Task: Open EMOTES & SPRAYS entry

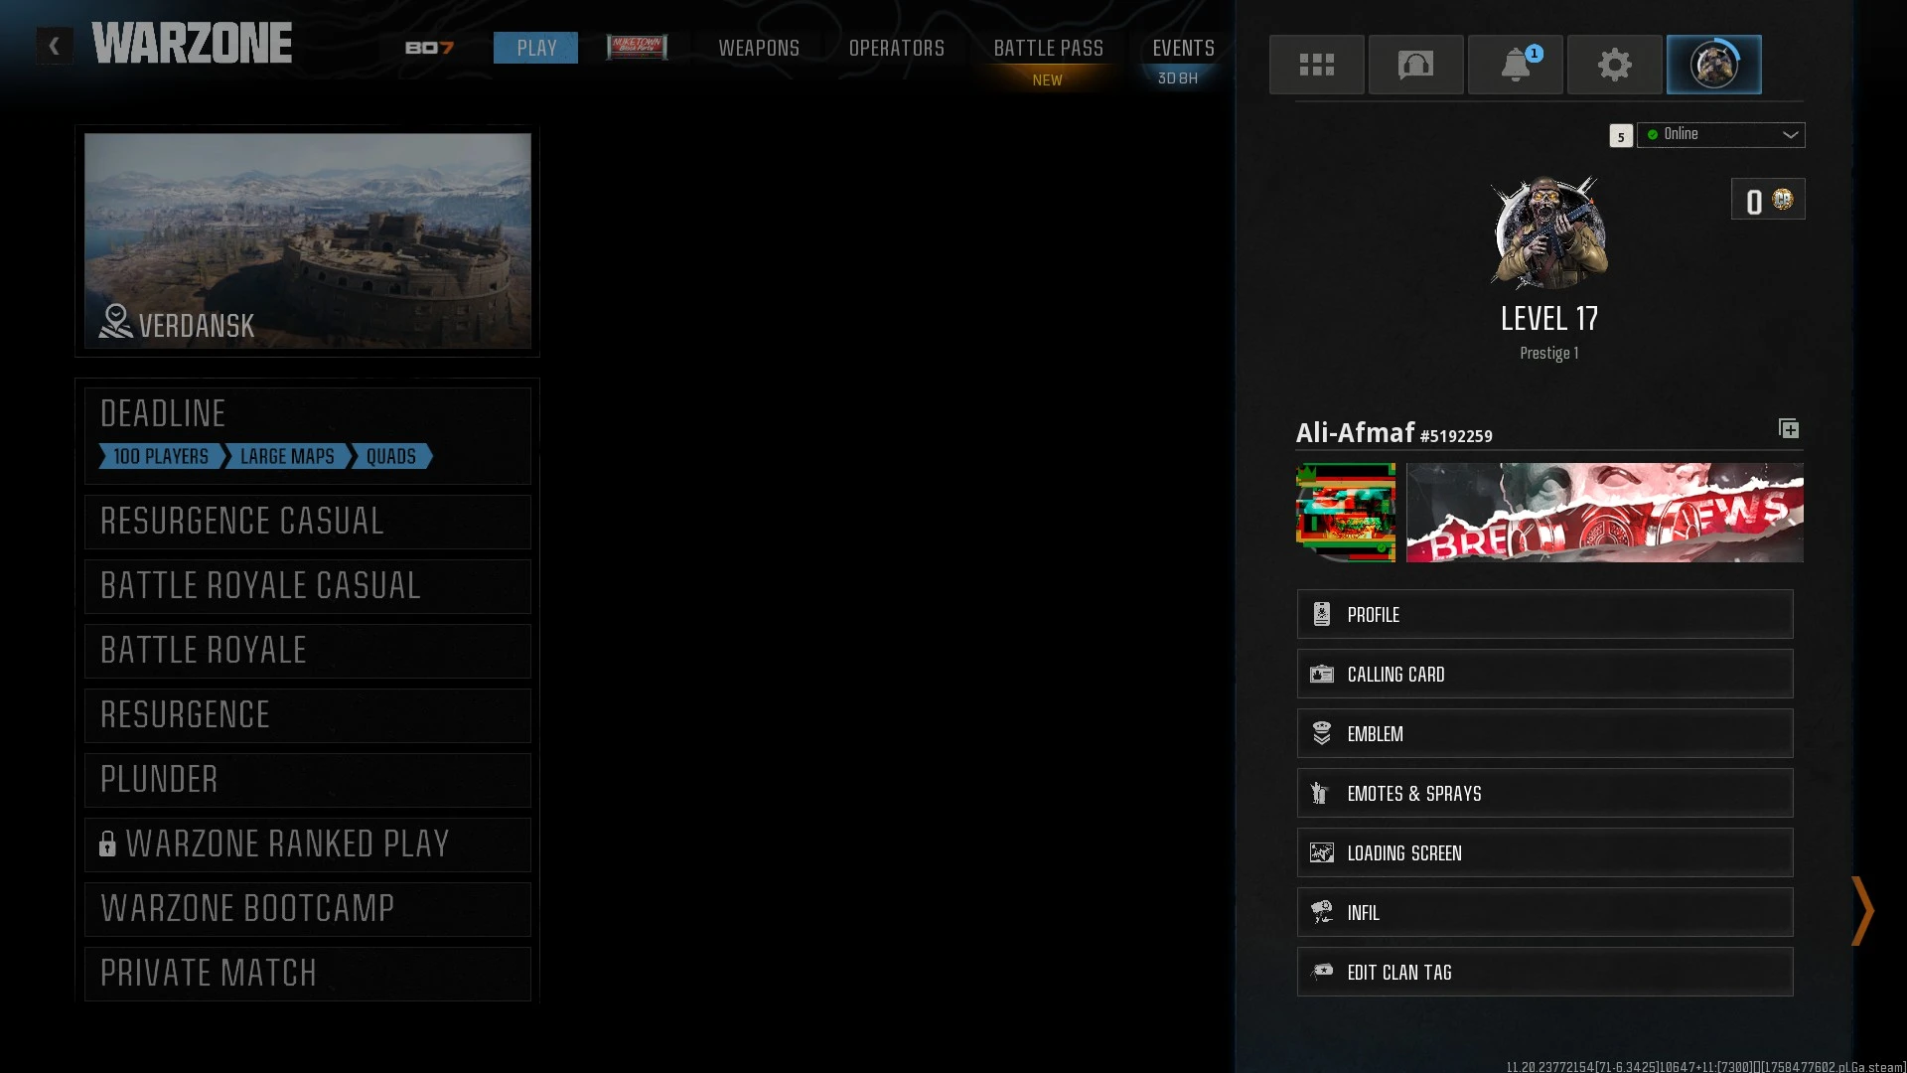Action: click(1544, 793)
